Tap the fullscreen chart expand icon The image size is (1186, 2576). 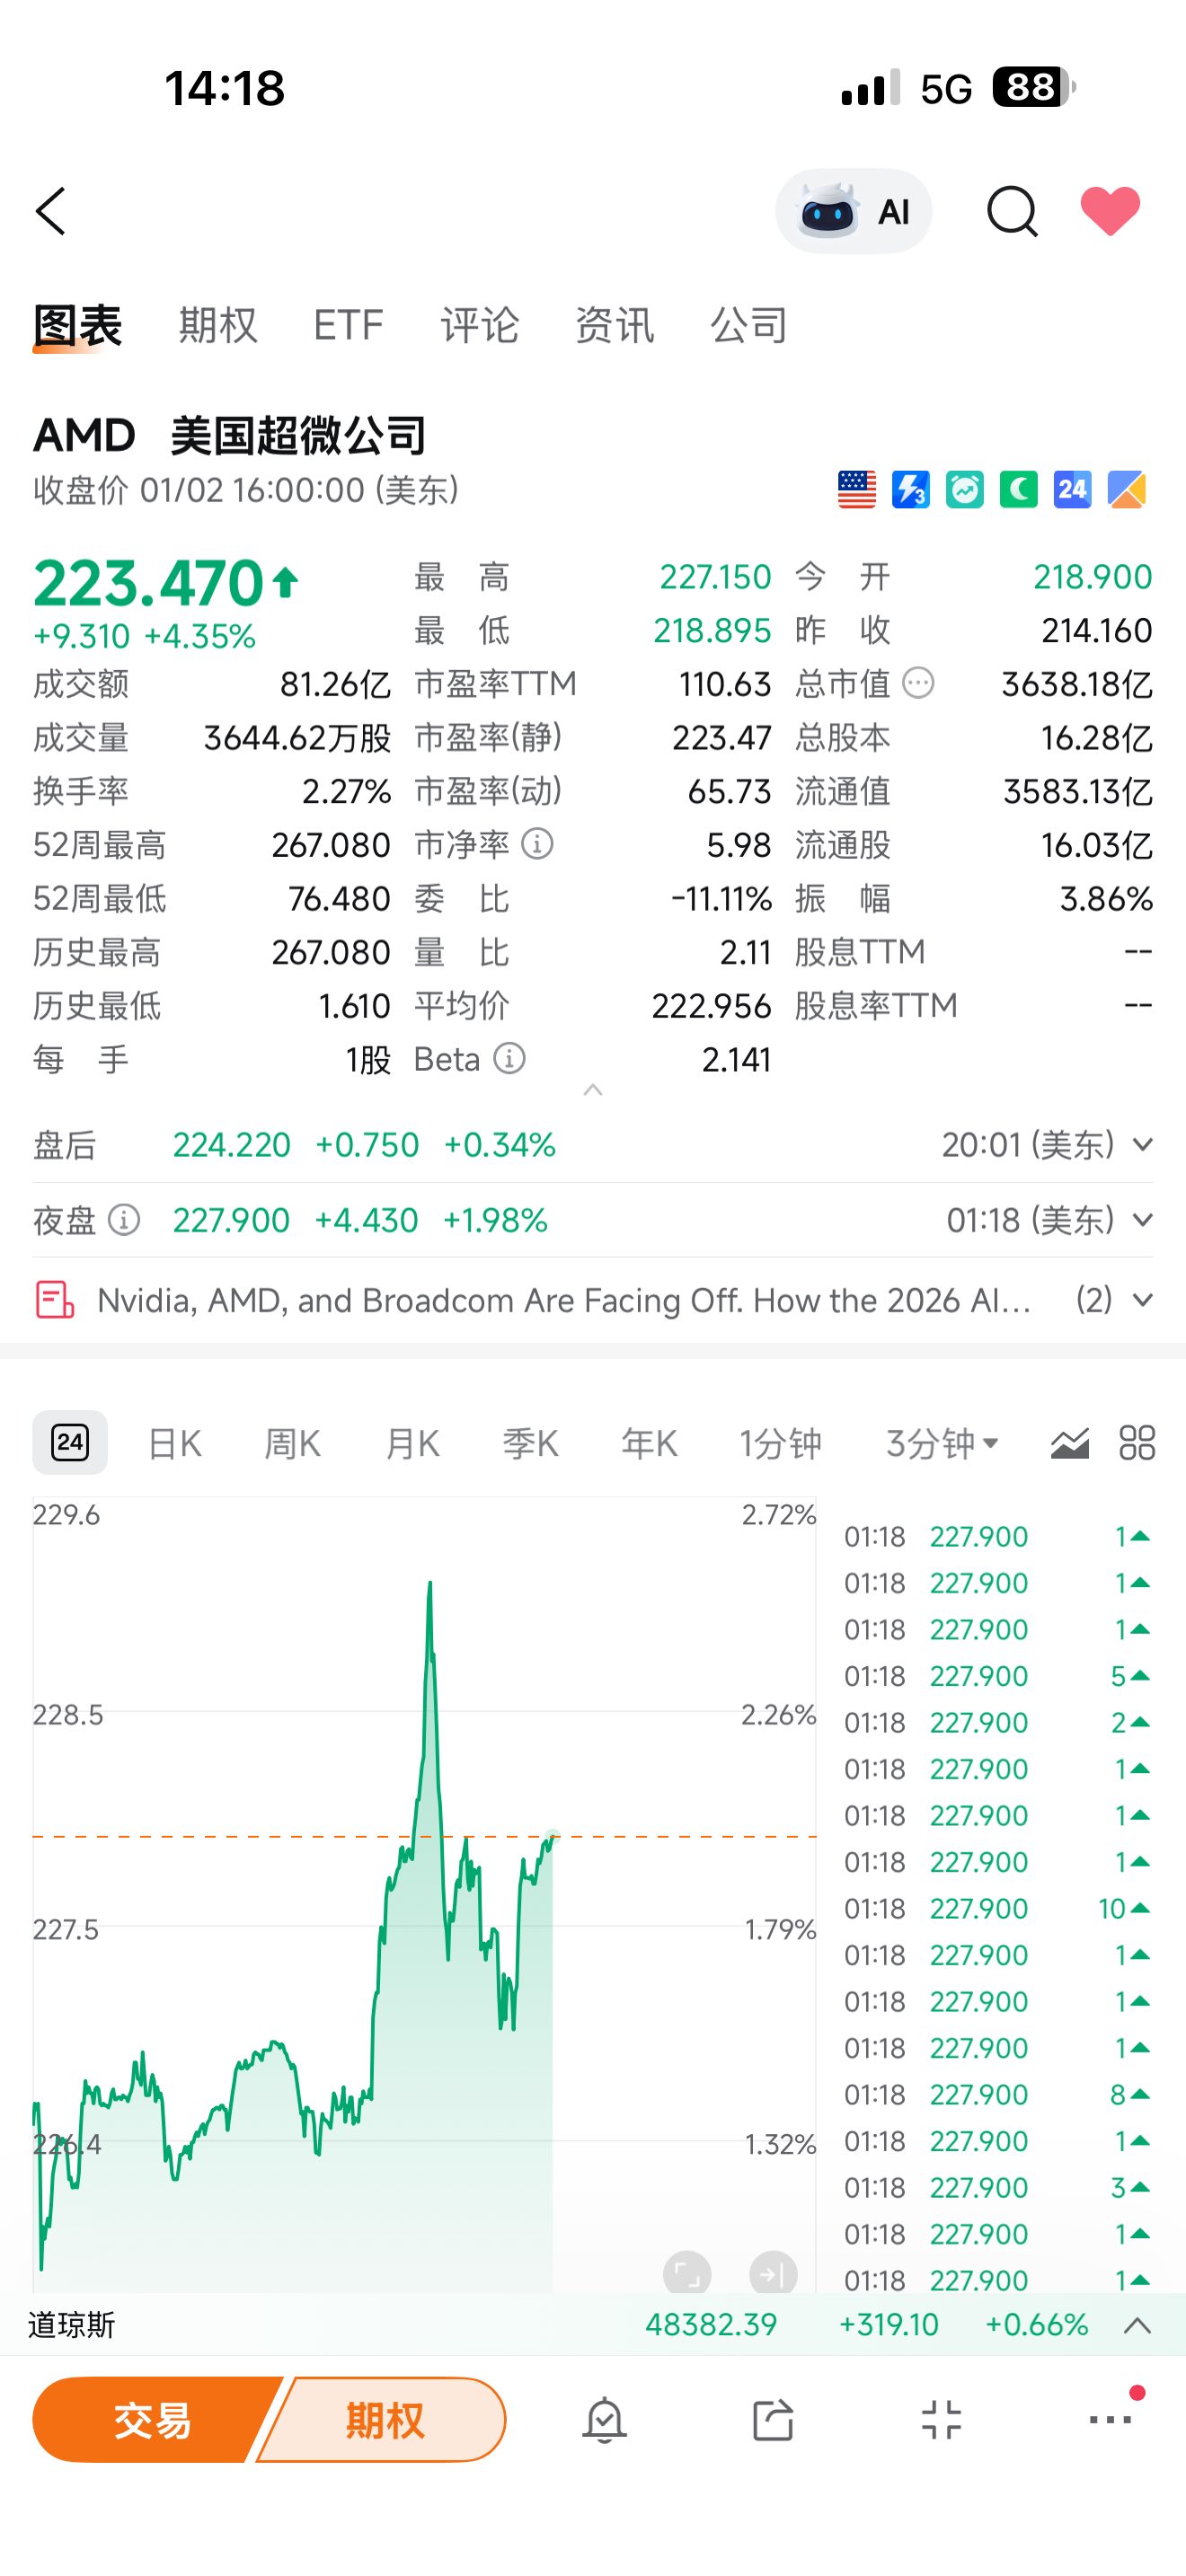tap(687, 2275)
